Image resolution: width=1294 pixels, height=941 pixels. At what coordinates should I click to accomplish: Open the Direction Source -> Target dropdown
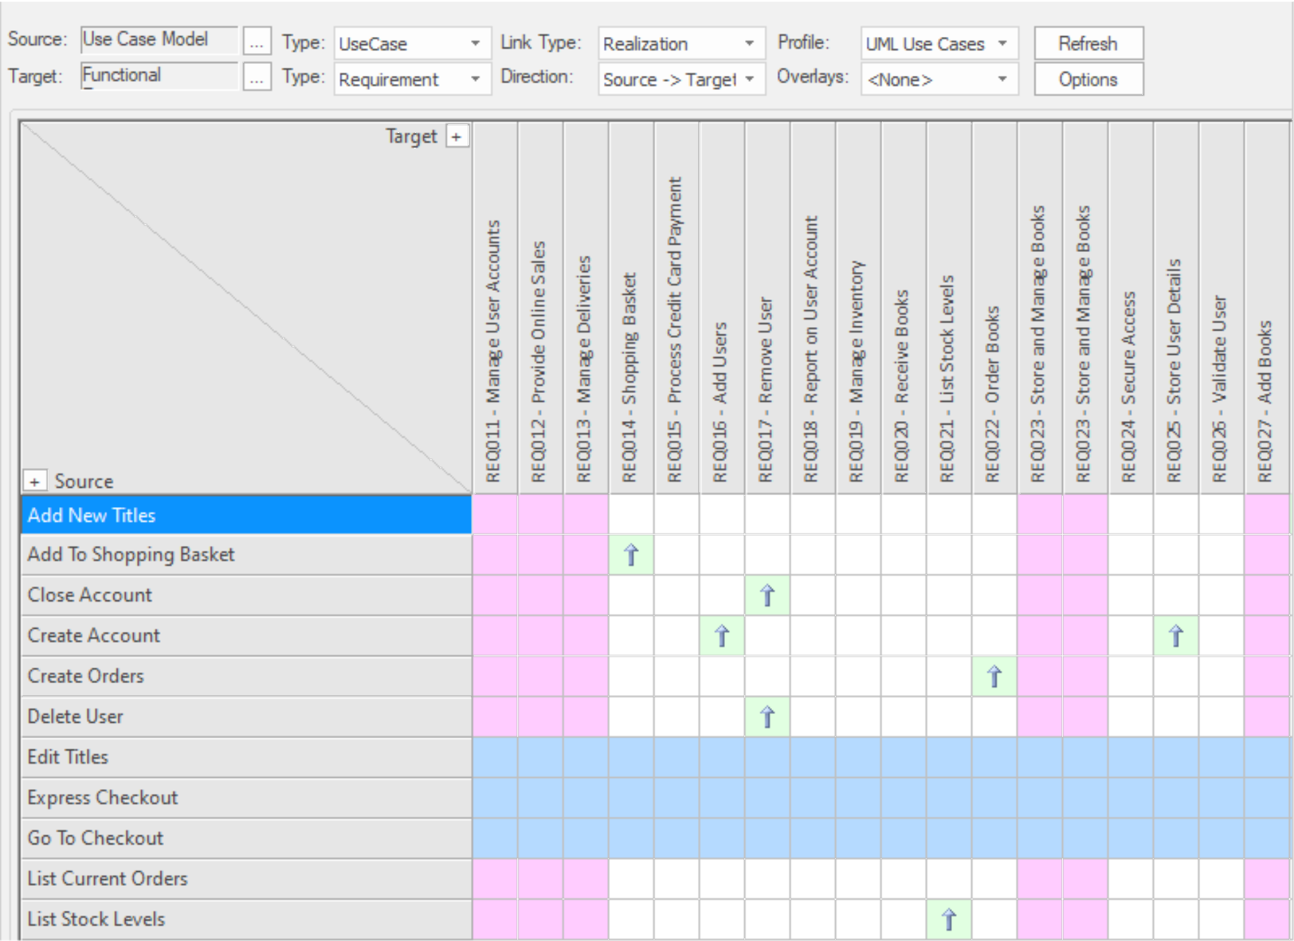748,79
